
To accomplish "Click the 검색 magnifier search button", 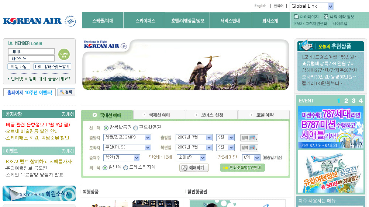I will click(x=66, y=92).
